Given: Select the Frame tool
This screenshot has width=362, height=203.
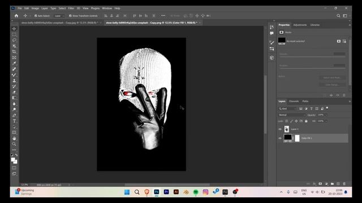Looking at the screenshot, I should [14, 58].
